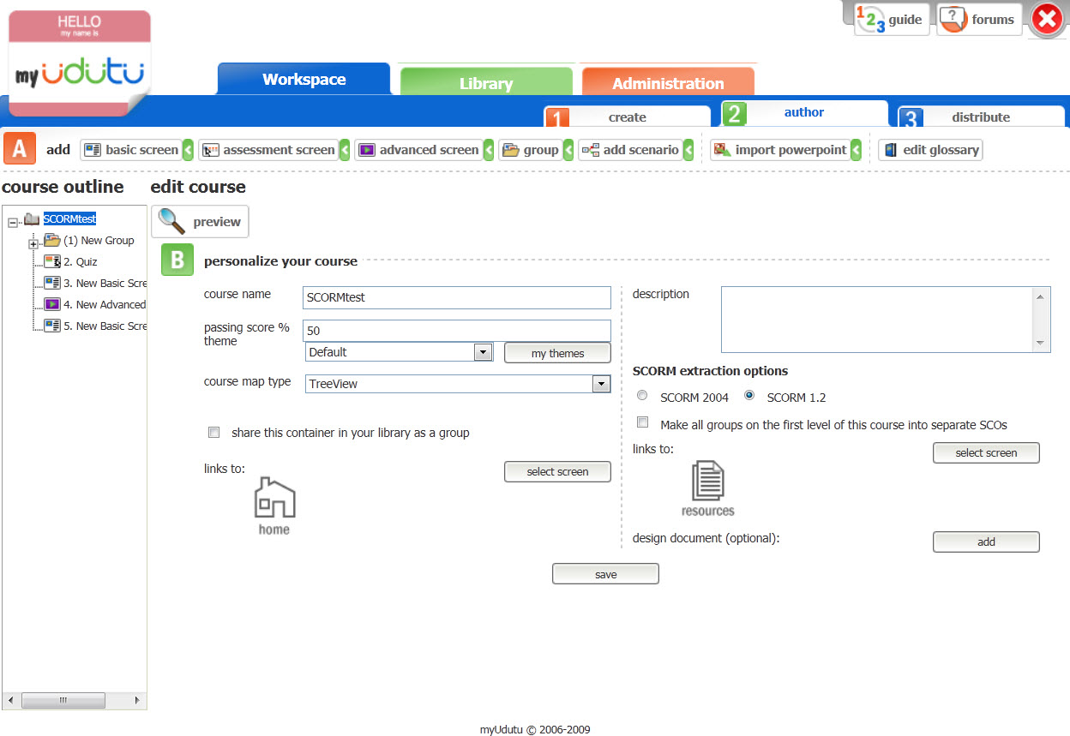
Task: Open the theme selection dropdown
Action: [x=483, y=351]
